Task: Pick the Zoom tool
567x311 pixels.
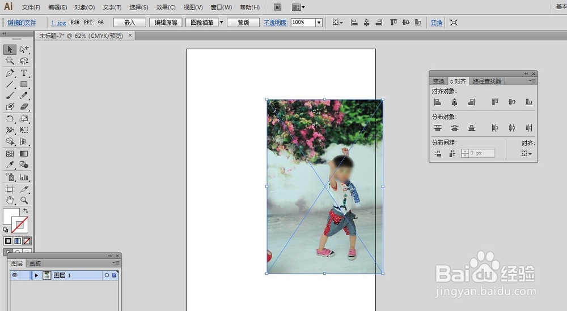Action: (24, 200)
